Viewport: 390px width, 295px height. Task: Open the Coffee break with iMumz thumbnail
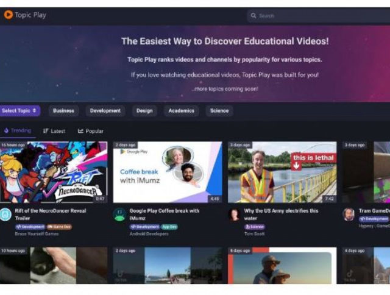pos(168,172)
